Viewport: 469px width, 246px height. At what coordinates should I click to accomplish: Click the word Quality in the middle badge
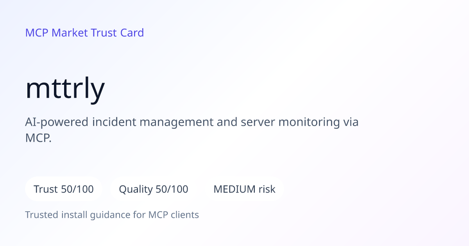[136, 189]
